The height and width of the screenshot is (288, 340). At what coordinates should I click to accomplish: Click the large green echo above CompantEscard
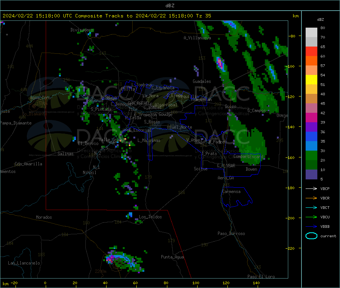click(249, 141)
